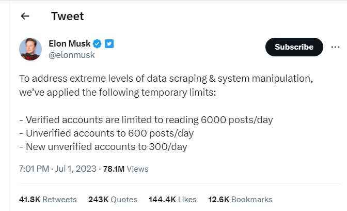View the 78.1M Views count

[125, 169]
